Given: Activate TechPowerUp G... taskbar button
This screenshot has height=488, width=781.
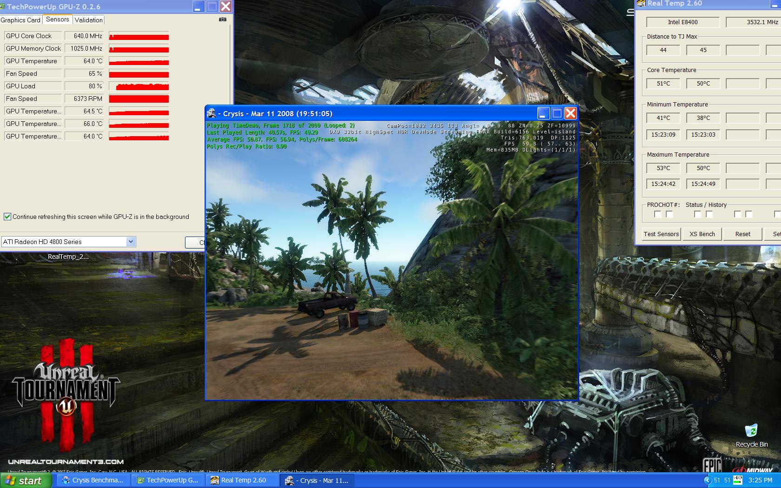Looking at the screenshot, I should pos(167,480).
